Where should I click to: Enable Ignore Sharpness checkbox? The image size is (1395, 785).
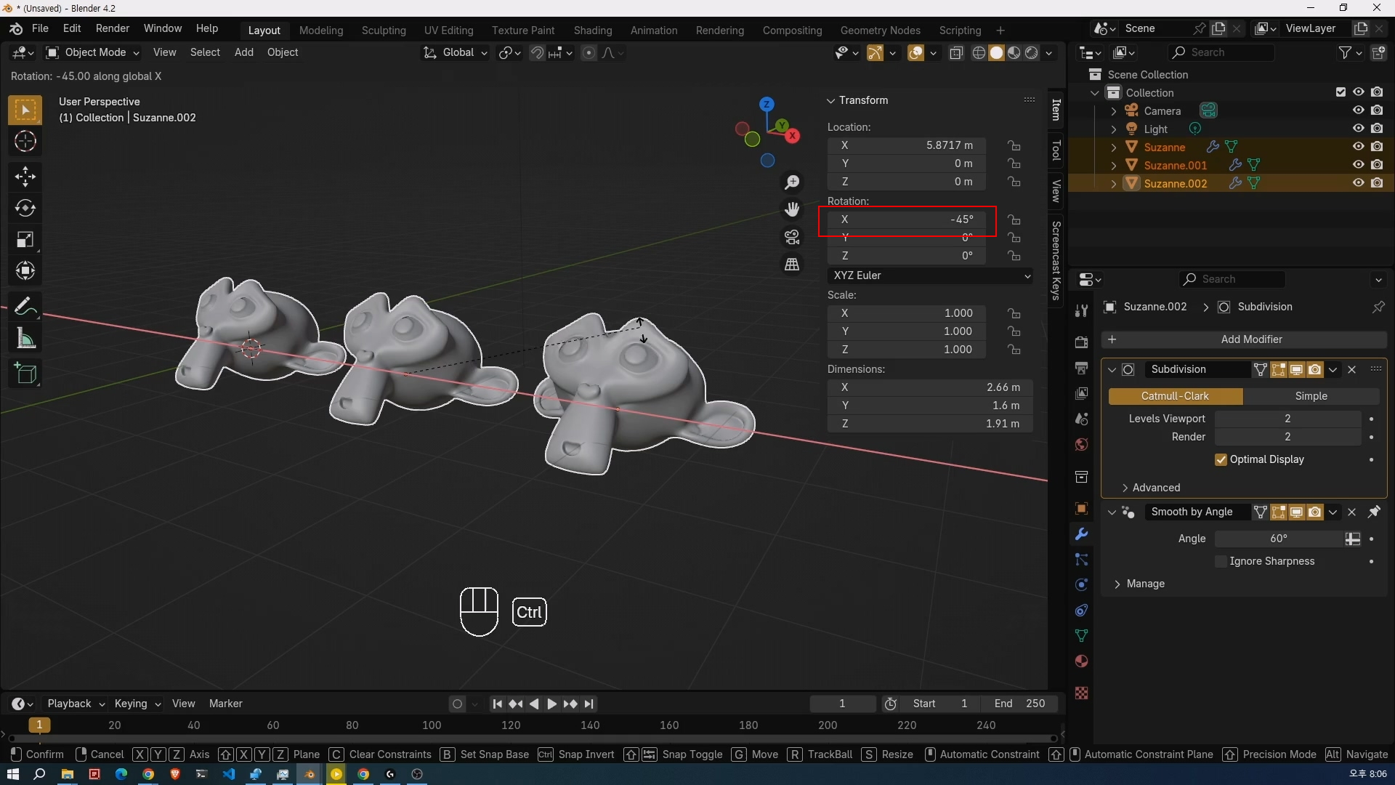pyautogui.click(x=1221, y=561)
